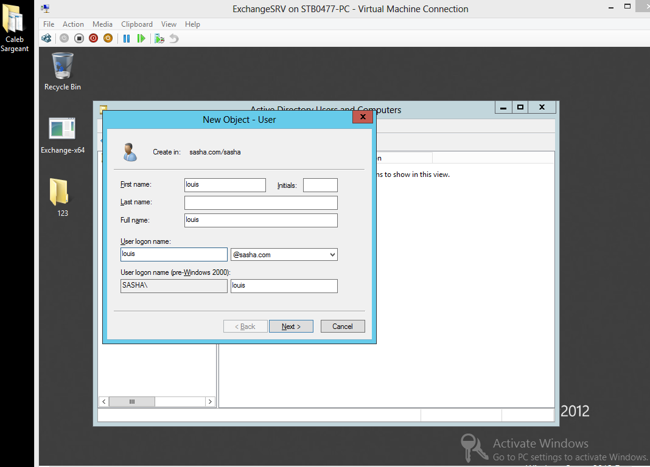This screenshot has height=467, width=650.
Task: Maximize the Virtual Machine Connection window
Action: tap(627, 6)
